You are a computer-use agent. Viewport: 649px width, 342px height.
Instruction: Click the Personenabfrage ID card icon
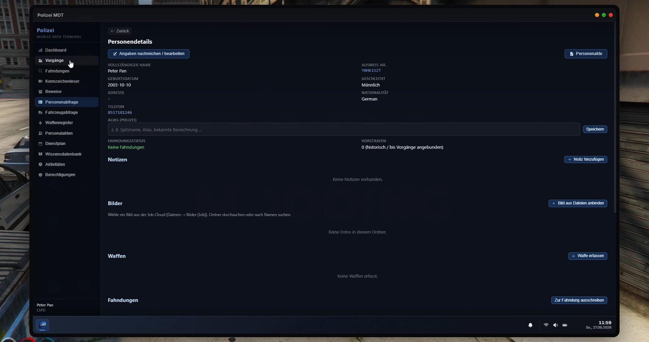tap(40, 102)
